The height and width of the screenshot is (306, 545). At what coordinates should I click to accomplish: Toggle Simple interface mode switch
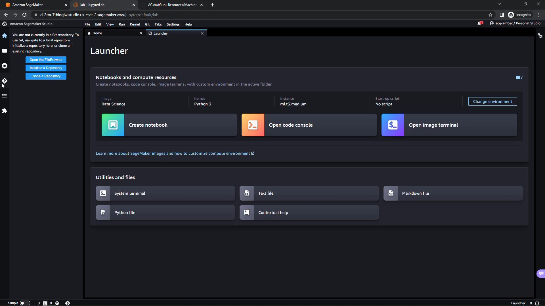[25, 303]
